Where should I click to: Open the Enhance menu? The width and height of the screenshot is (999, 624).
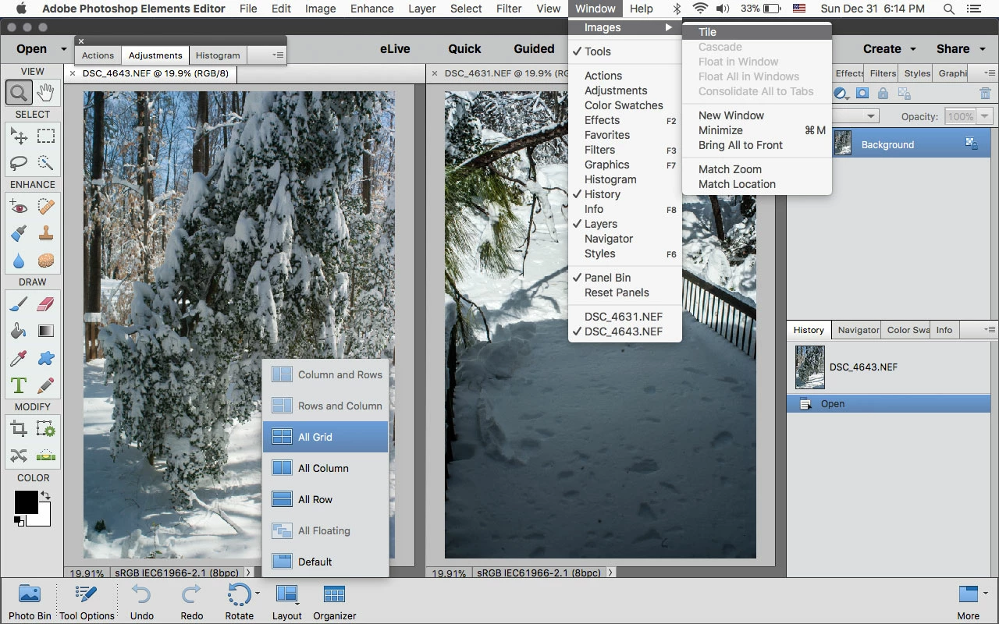(372, 9)
